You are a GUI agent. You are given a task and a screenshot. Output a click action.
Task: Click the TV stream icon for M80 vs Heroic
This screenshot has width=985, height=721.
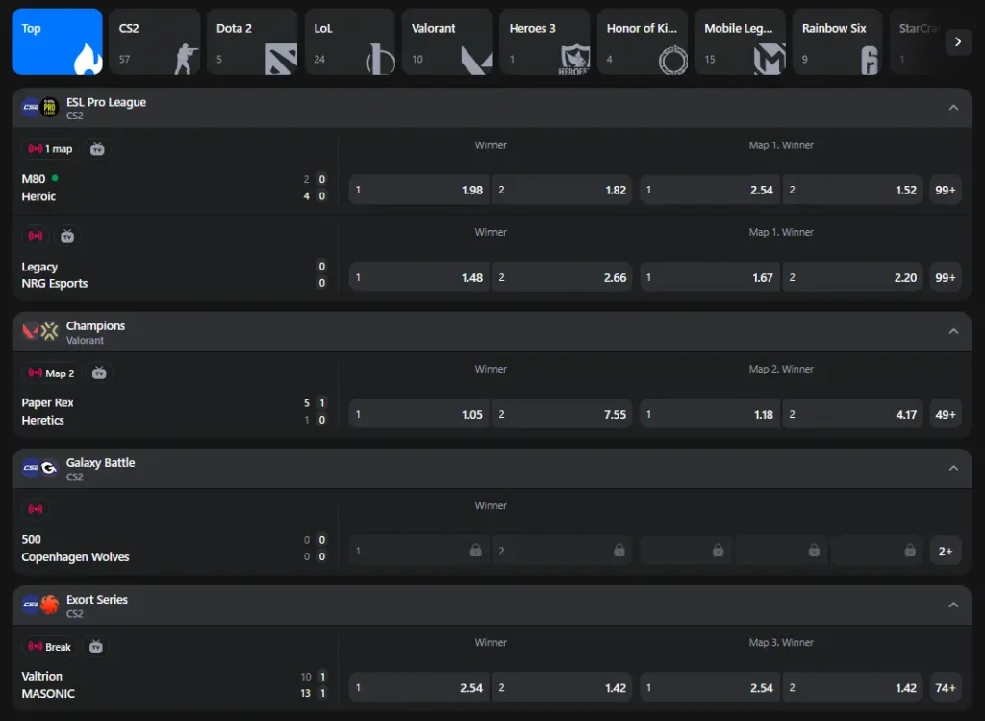(x=97, y=149)
